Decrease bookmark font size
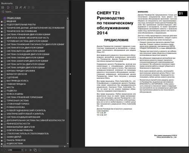The image size is (189, 153). point(25,8)
